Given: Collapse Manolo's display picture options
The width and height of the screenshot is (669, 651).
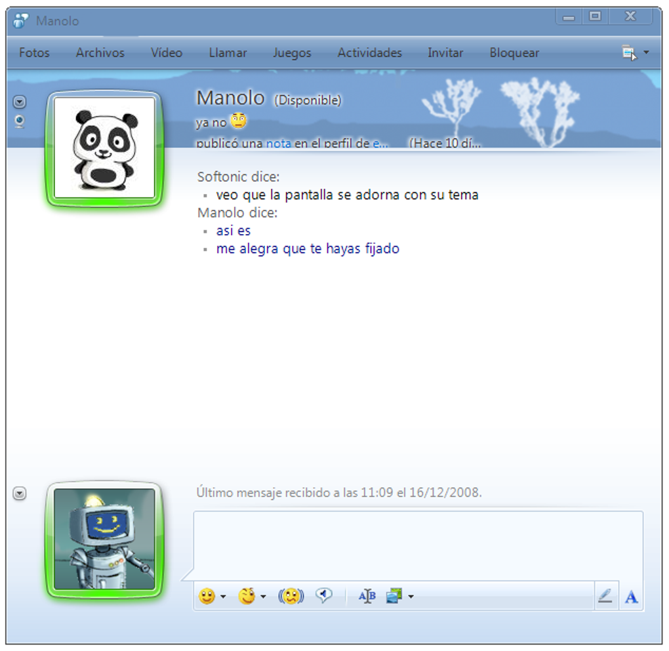Looking at the screenshot, I should tap(20, 102).
